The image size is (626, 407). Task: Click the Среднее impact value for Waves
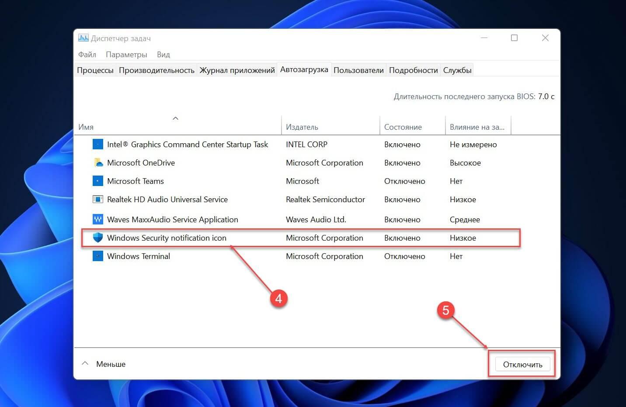tap(465, 219)
